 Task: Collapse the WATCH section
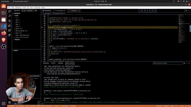(16, 51)
